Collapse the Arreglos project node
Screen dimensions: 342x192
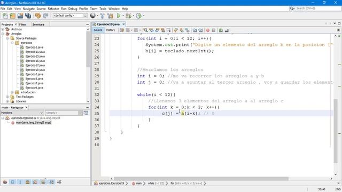[x=3, y=34]
